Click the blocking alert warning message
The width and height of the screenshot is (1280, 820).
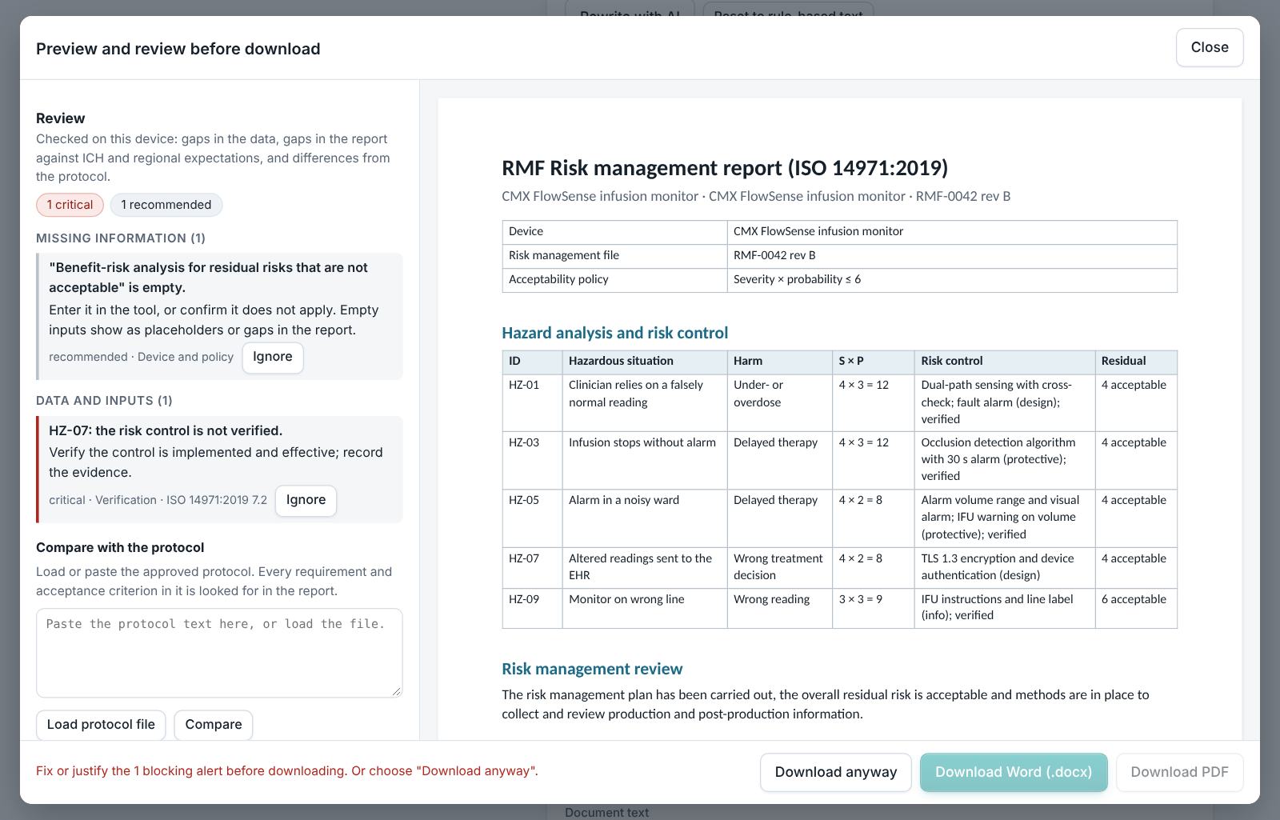pos(287,771)
